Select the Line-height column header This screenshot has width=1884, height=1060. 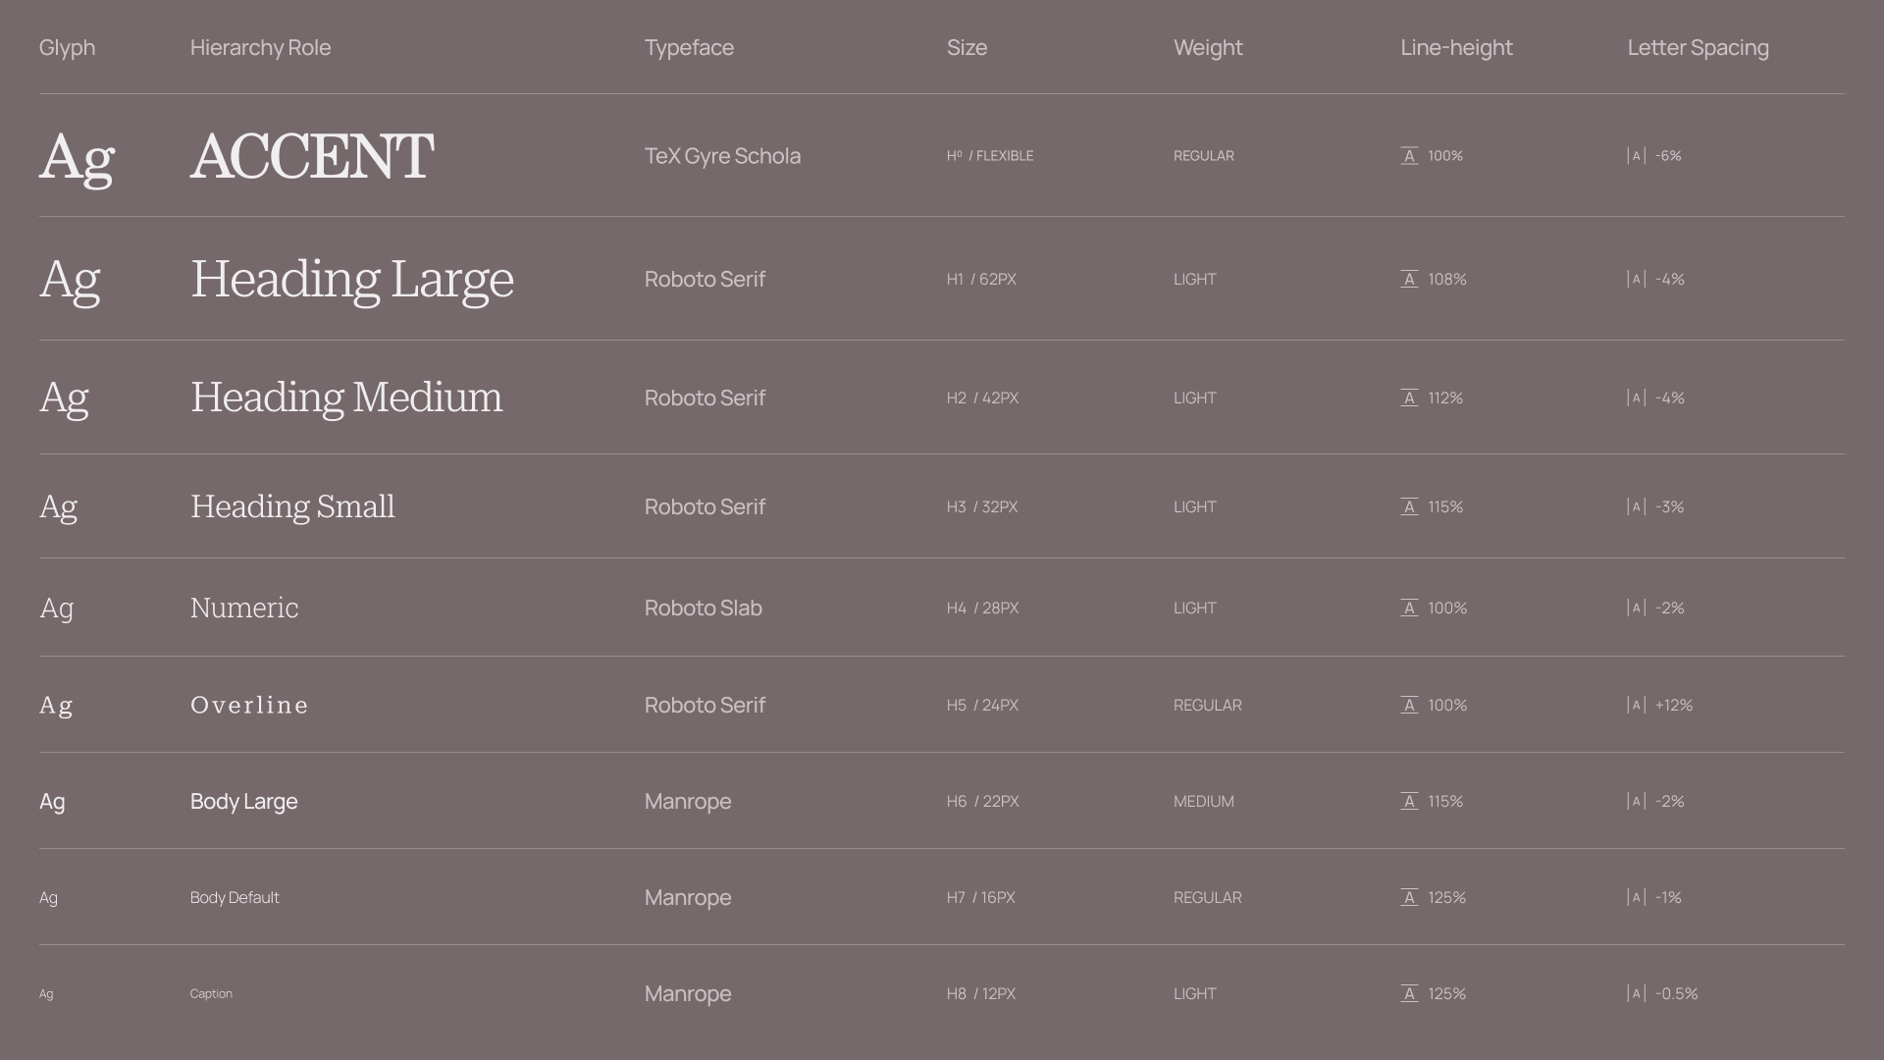click(x=1456, y=48)
